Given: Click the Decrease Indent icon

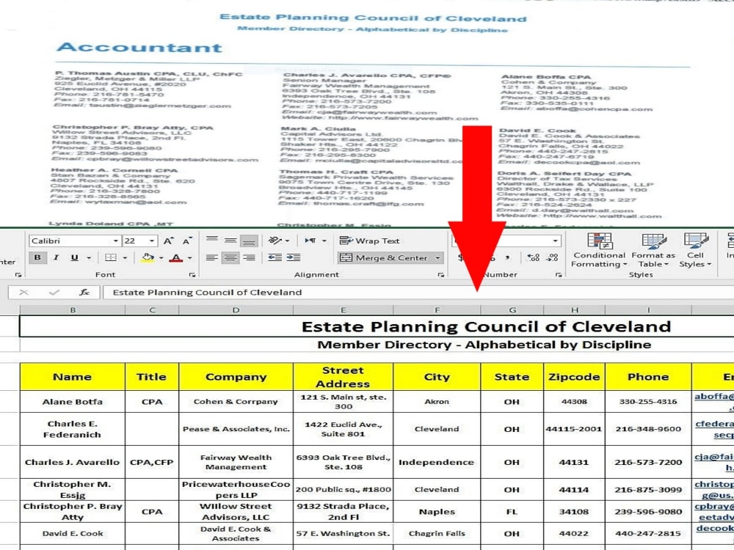Looking at the screenshot, I should coord(275,257).
